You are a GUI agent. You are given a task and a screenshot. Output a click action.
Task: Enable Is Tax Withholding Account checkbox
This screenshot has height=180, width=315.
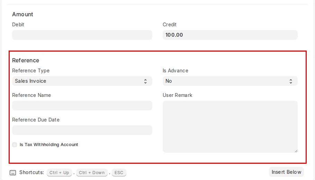(15, 145)
